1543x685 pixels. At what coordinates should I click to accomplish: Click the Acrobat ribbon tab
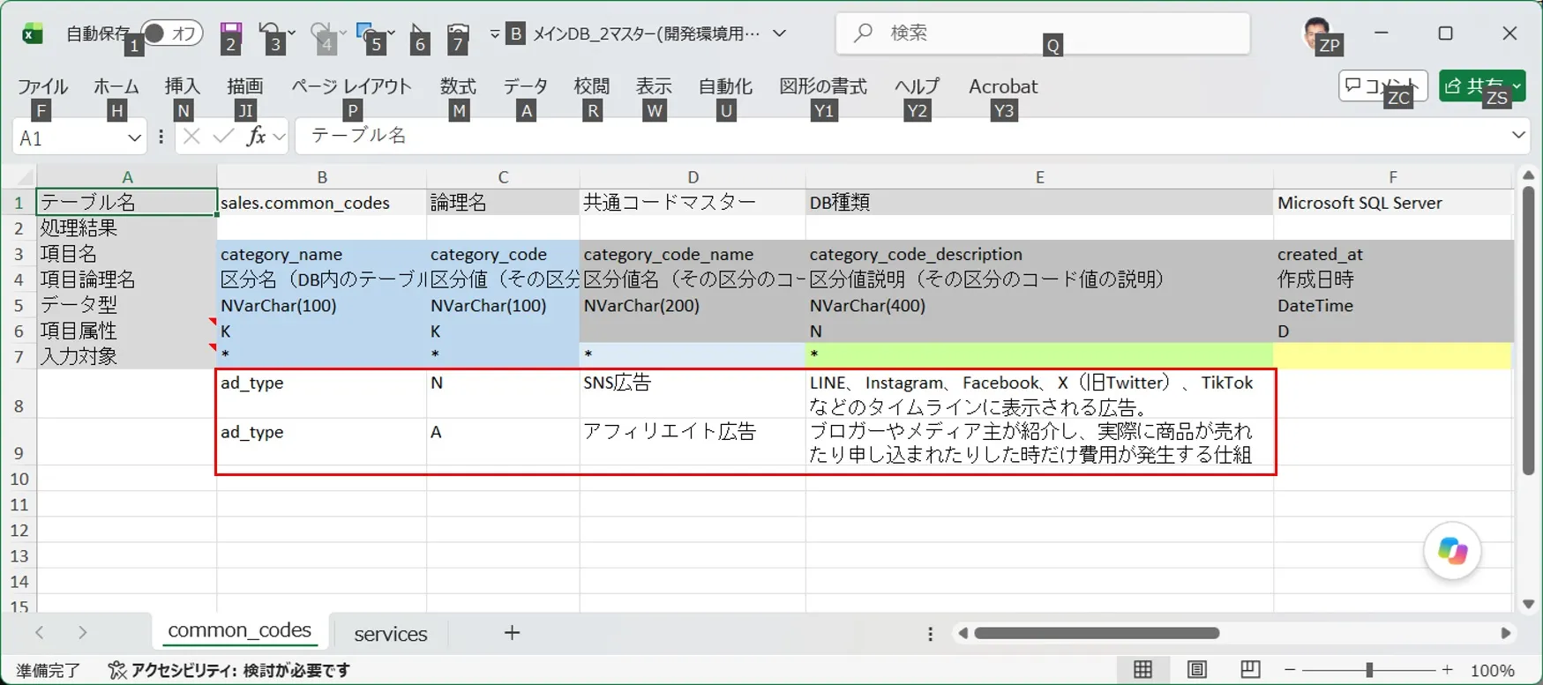click(1003, 86)
